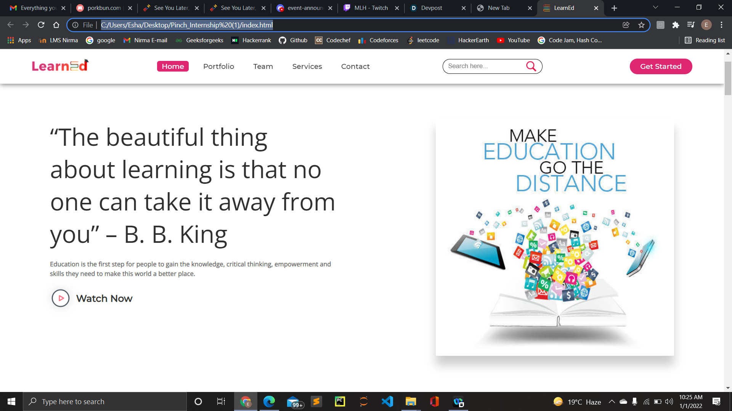732x411 pixels.
Task: Click the magnifier search icon in site header
Action: (x=531, y=66)
